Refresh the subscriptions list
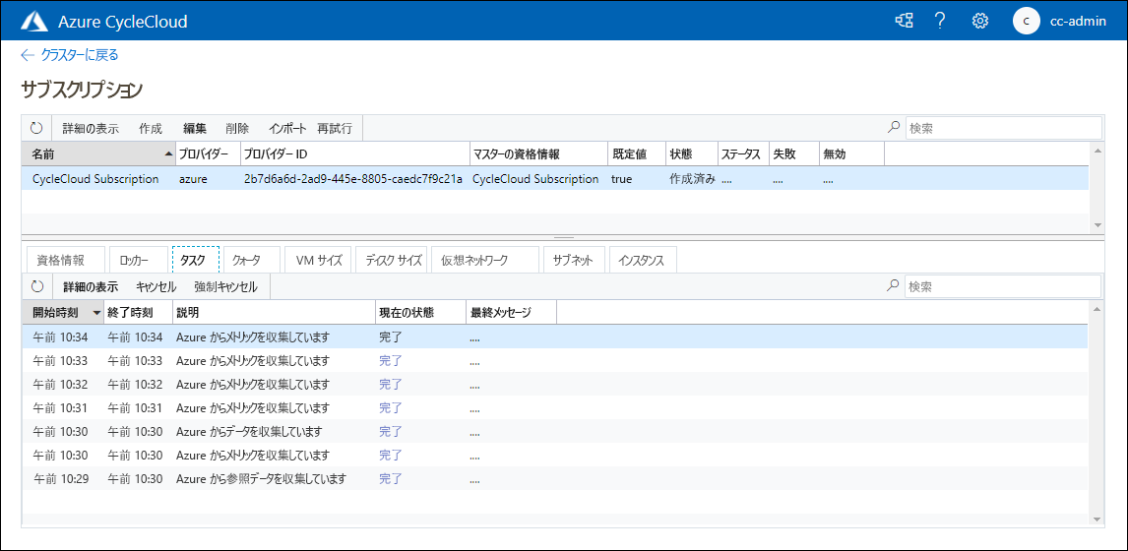1128x551 pixels. (x=36, y=129)
